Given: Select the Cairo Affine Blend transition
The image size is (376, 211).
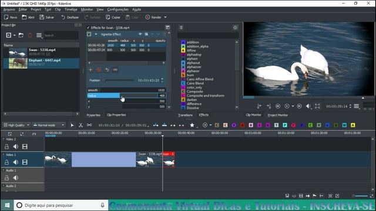Looking at the screenshot, I should point(200,79).
